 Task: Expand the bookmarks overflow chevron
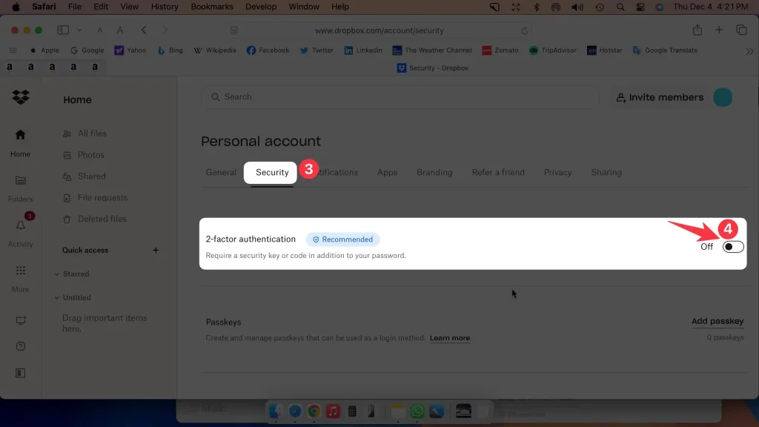[749, 52]
